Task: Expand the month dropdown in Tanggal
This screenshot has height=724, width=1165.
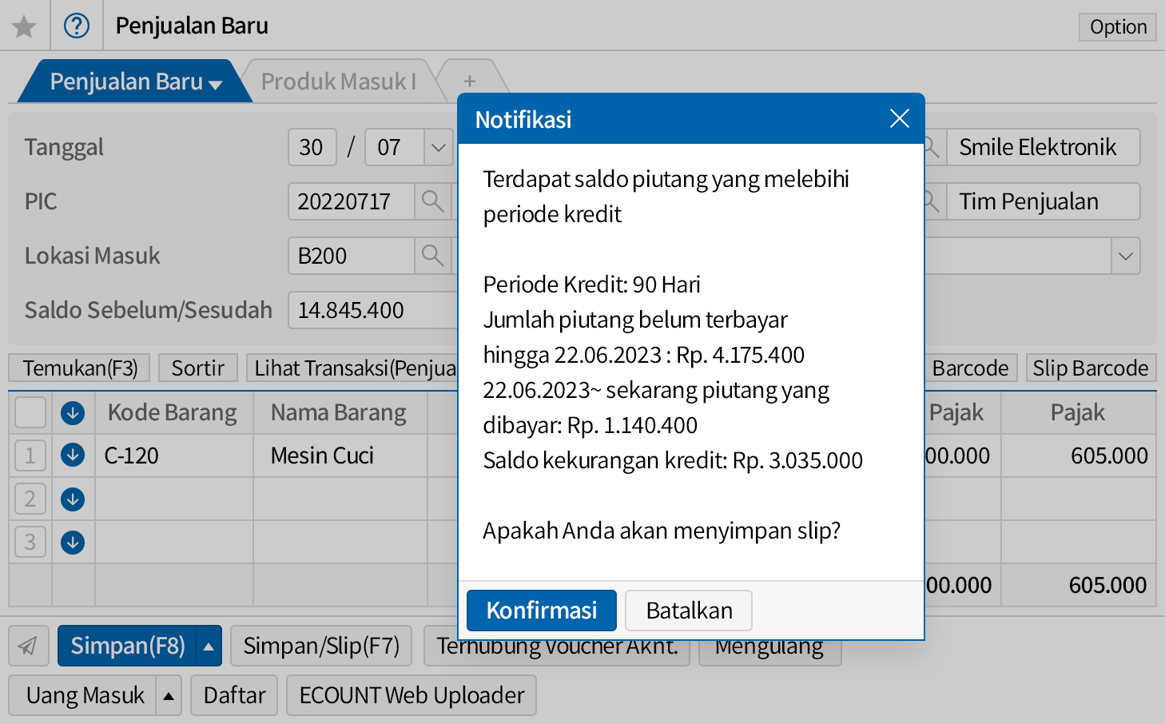Action: point(438,148)
